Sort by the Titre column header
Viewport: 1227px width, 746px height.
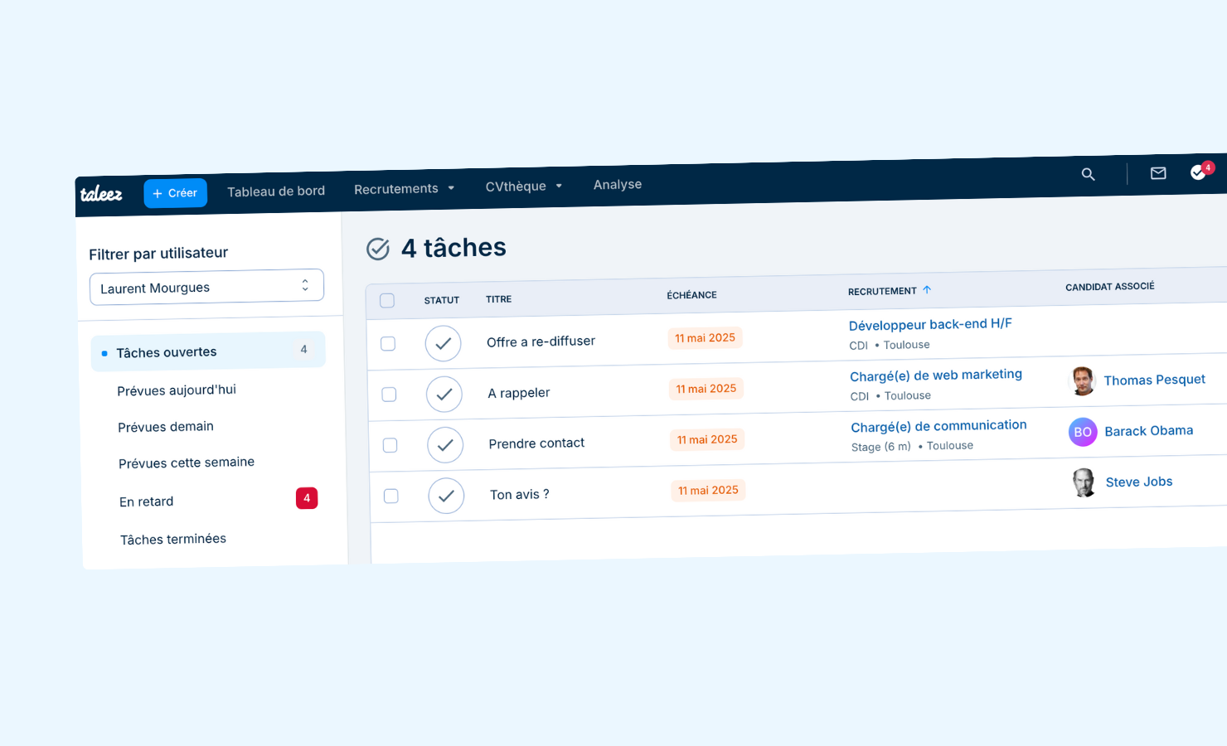coord(498,299)
